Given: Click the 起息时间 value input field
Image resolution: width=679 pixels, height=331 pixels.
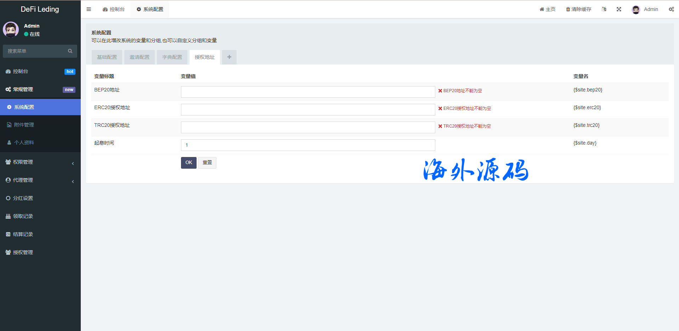Looking at the screenshot, I should tap(308, 145).
